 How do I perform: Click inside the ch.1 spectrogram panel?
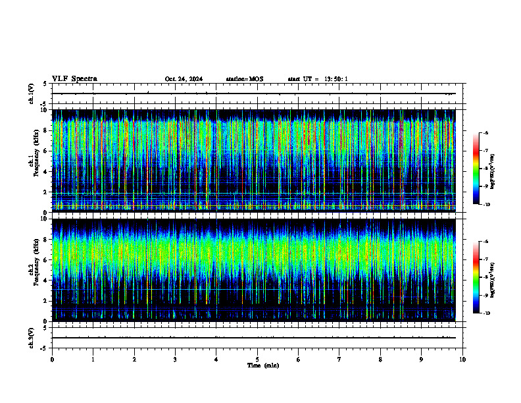tap(254, 161)
